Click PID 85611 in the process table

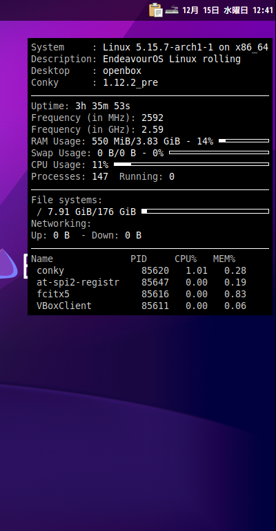click(155, 306)
